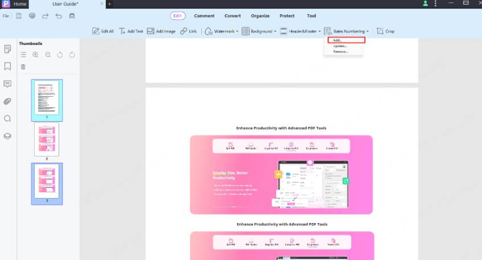
Task: Zoom out the thumbnails
Action: click(x=48, y=55)
